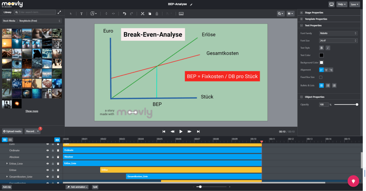Click the Undo arrow icon
This screenshot has height=191, width=366.
pyautogui.click(x=125, y=14)
